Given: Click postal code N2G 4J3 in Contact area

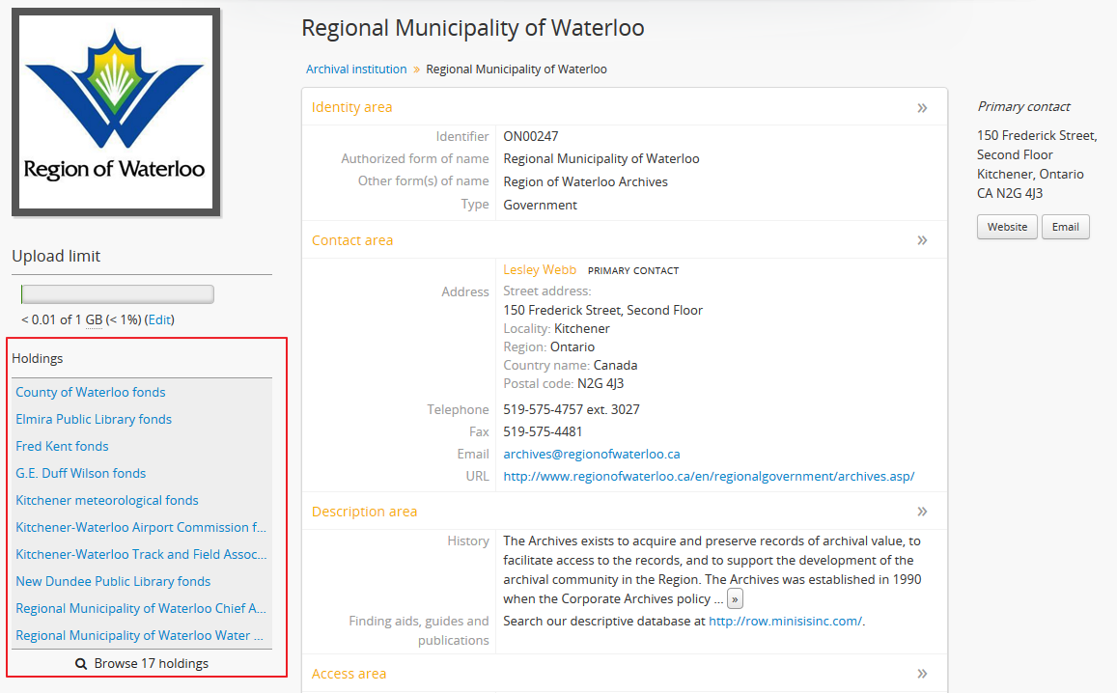Looking at the screenshot, I should (x=600, y=384).
